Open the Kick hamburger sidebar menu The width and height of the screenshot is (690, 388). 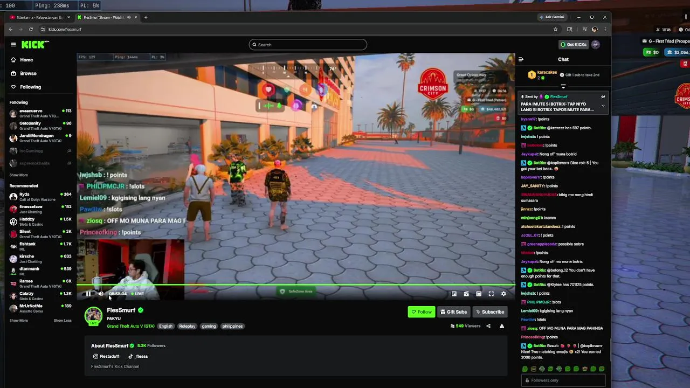pyautogui.click(x=13, y=45)
